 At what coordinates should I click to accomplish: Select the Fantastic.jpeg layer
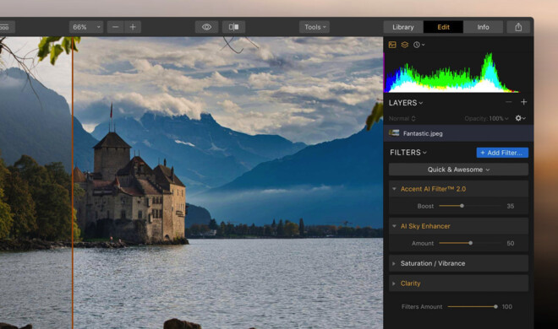click(458, 133)
